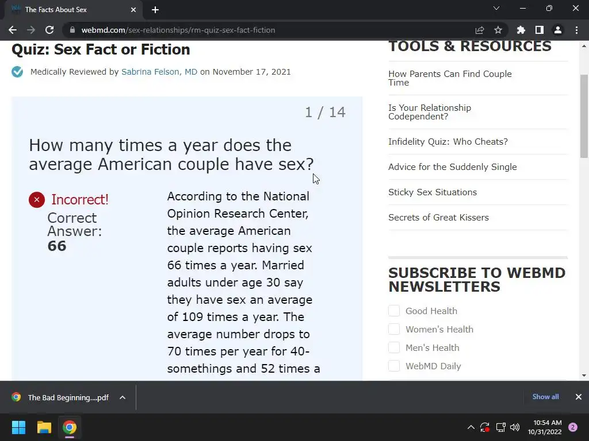Screen dimensions: 589x441
Task: Click the browser forward arrow
Action: [31, 30]
